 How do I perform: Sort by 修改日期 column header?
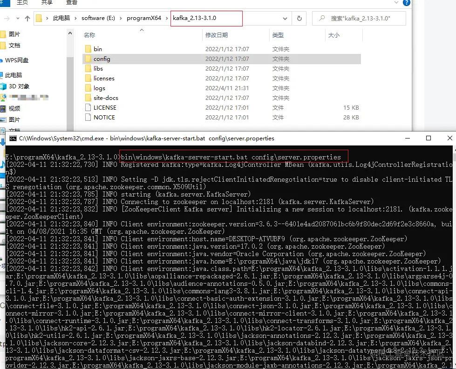[x=217, y=35]
